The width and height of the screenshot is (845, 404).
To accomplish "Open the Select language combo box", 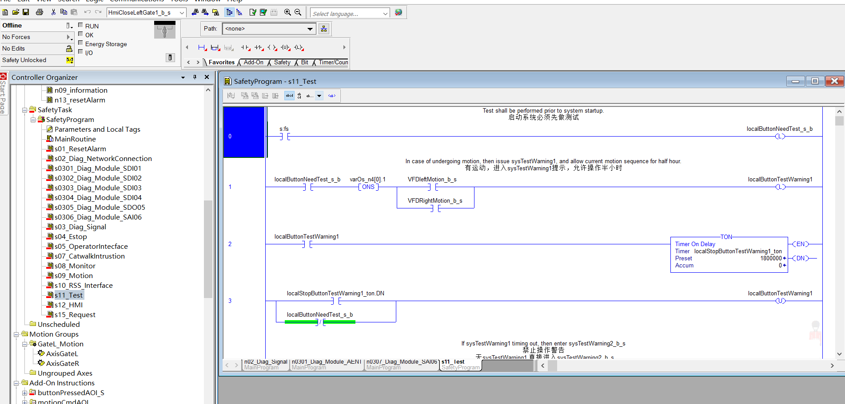I will click(350, 13).
